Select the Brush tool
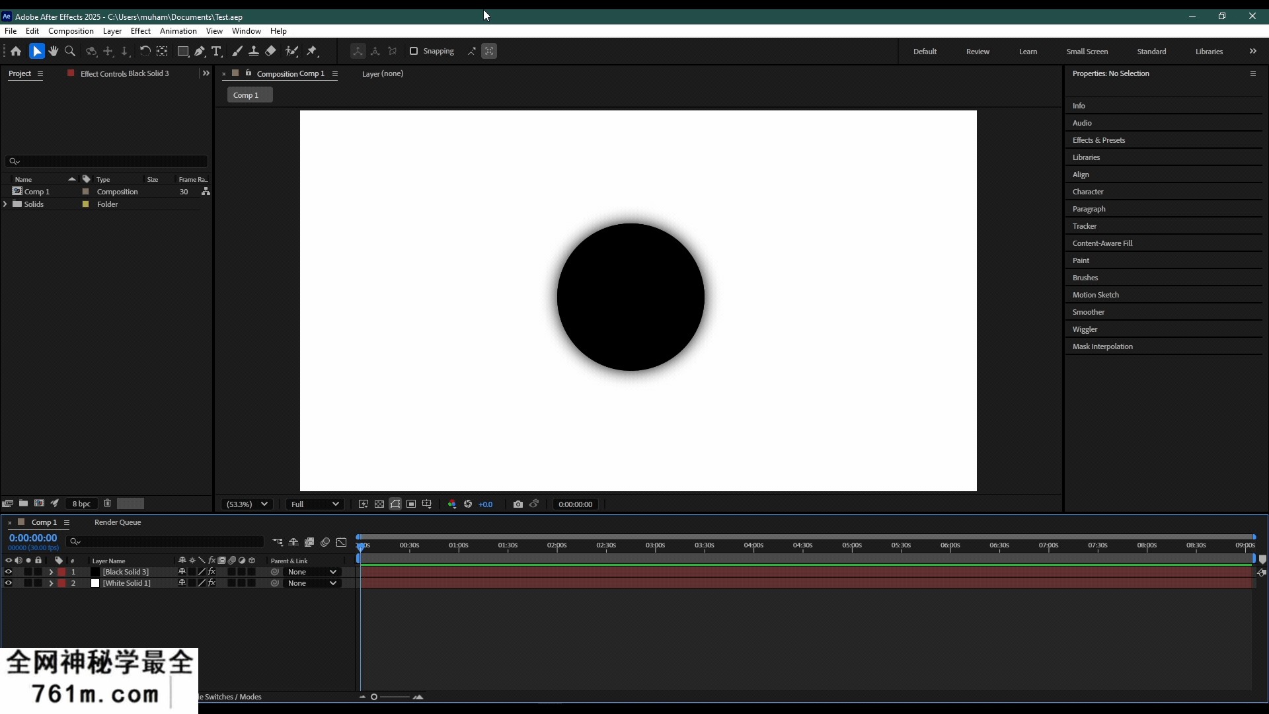This screenshot has width=1269, height=714. (x=237, y=51)
